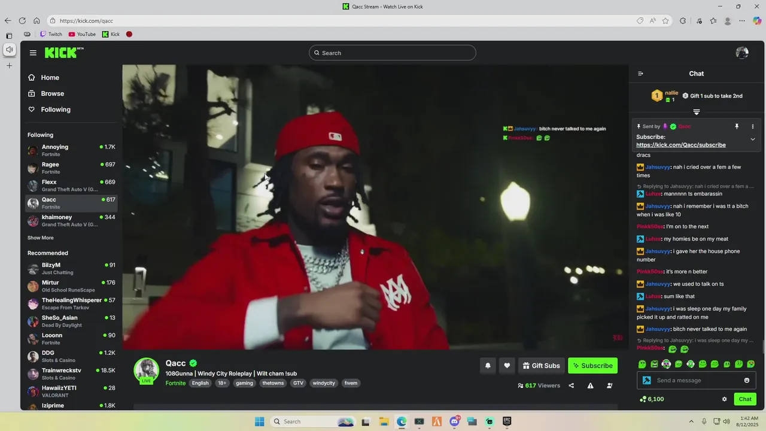The image size is (766, 431).
Task: Insert the last crying green emote
Action: coord(751,364)
